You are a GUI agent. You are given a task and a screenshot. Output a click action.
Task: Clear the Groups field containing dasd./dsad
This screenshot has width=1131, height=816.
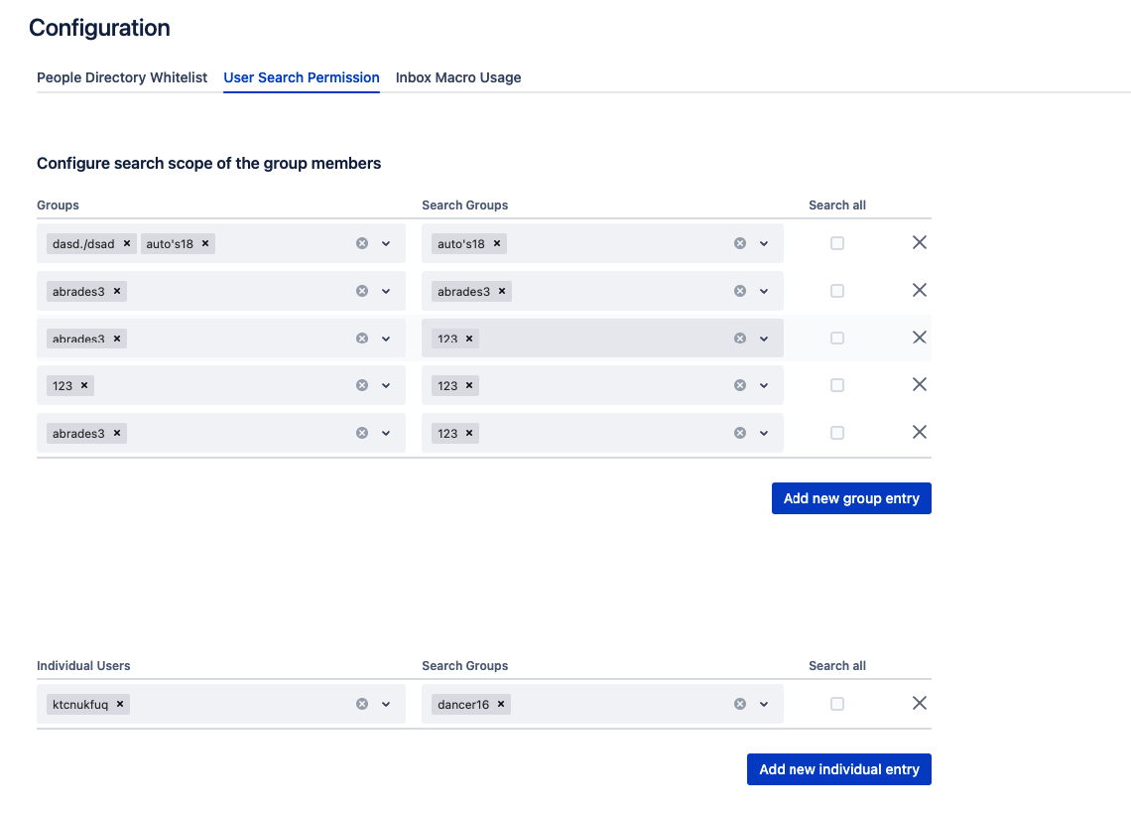(x=362, y=243)
